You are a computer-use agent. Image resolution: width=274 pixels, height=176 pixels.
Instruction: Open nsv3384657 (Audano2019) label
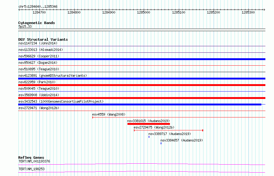(182, 140)
